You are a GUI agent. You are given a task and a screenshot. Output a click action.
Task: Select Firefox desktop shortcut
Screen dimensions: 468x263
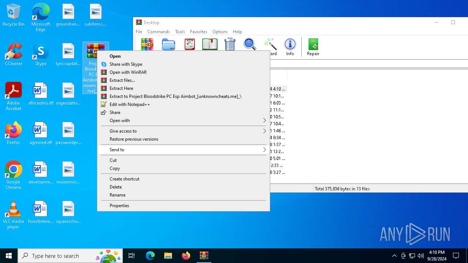click(14, 133)
